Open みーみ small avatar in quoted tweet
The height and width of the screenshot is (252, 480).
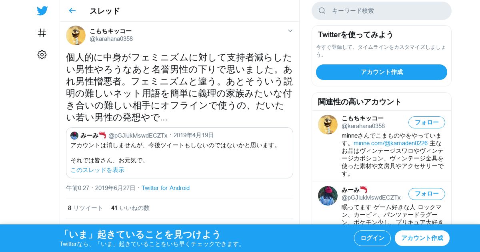tap(74, 136)
